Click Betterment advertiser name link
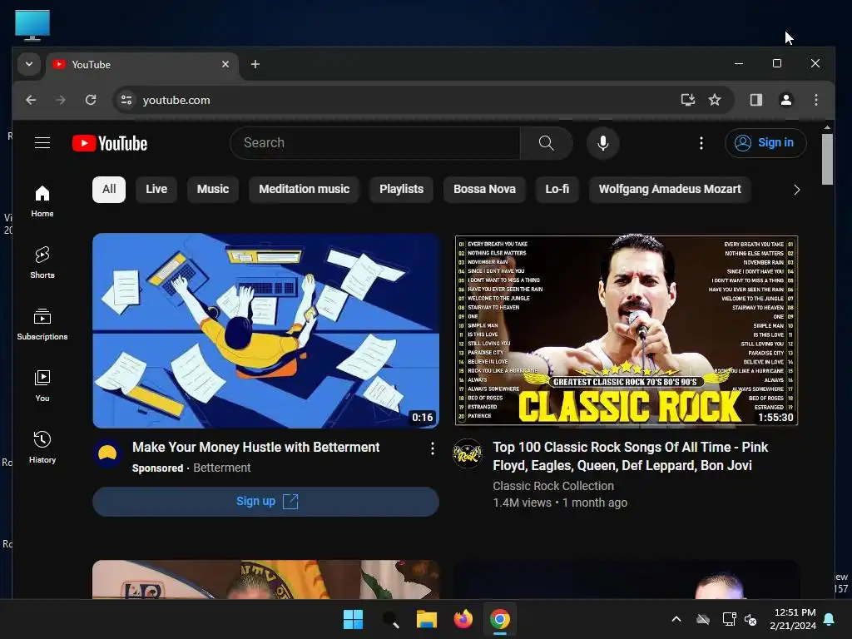This screenshot has height=639, width=852. click(x=221, y=468)
